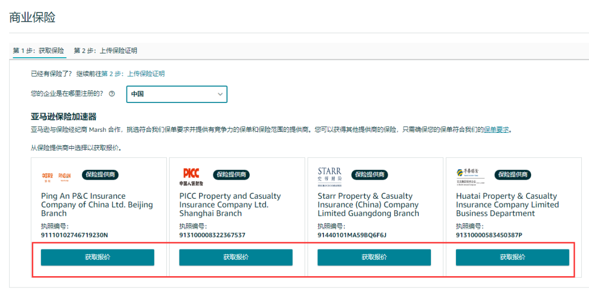Screen dimensions: 589x293
Task: Get quote from PICC Shanghai Branch
Action: click(x=236, y=258)
